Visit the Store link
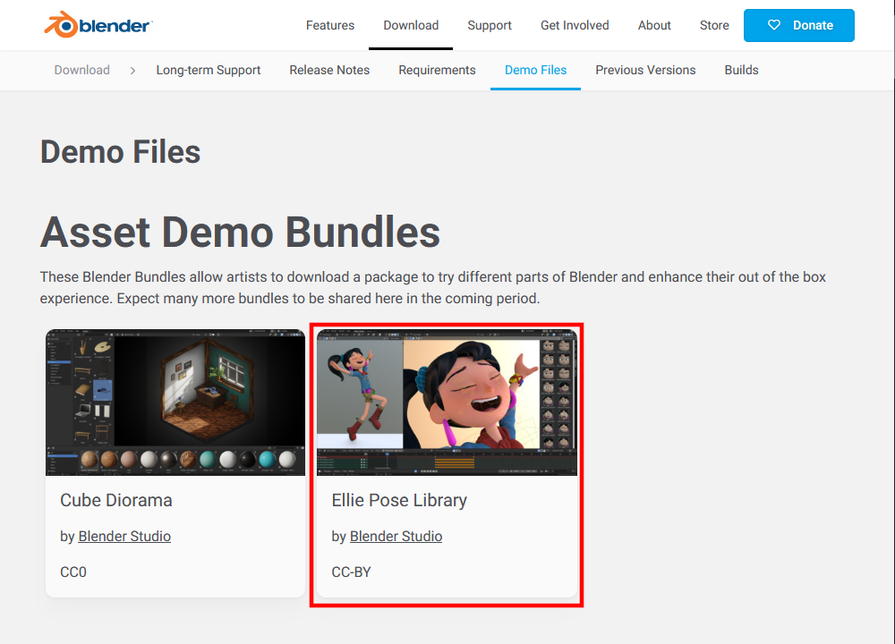The width and height of the screenshot is (895, 644). pos(714,25)
